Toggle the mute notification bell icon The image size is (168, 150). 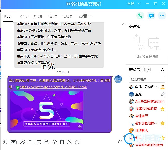pyautogui.click(x=69, y=142)
